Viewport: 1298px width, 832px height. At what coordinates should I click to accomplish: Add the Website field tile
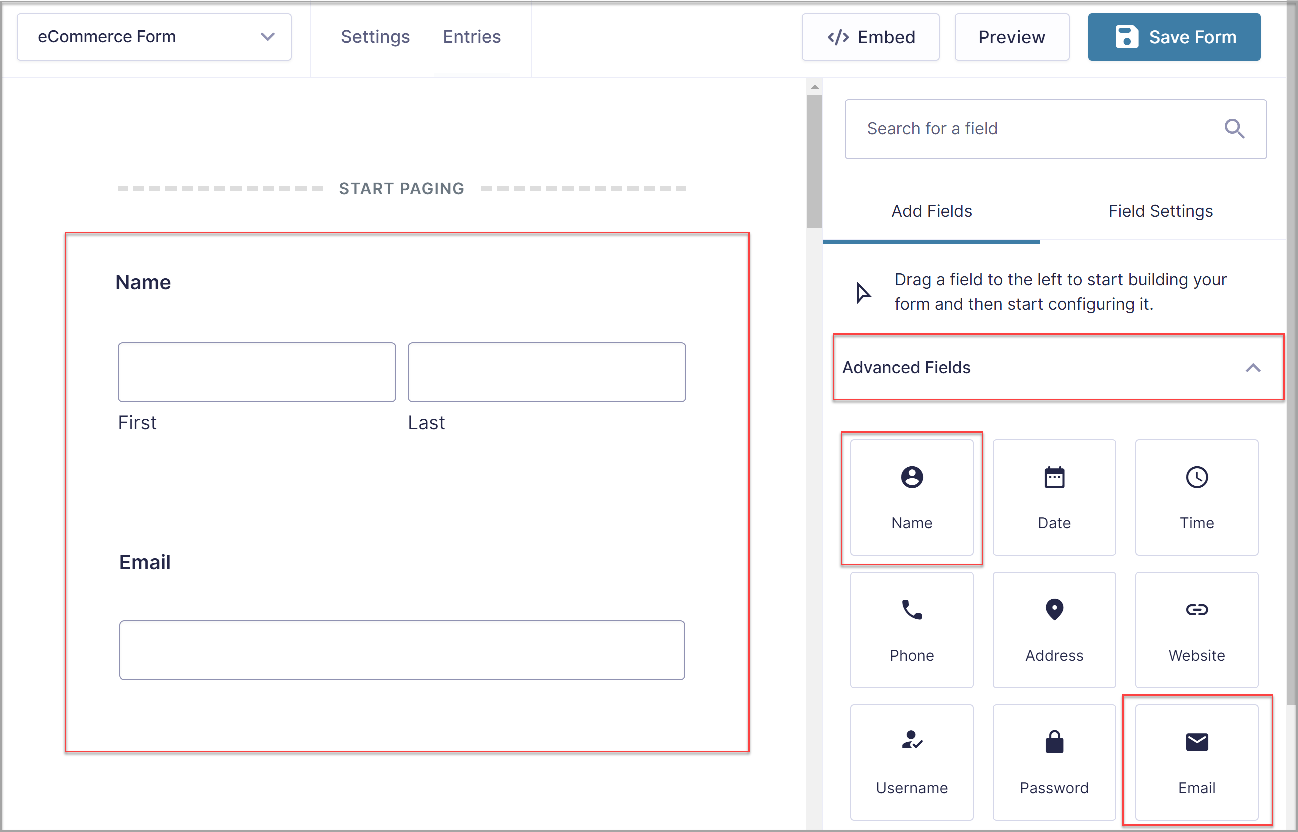coord(1196,630)
